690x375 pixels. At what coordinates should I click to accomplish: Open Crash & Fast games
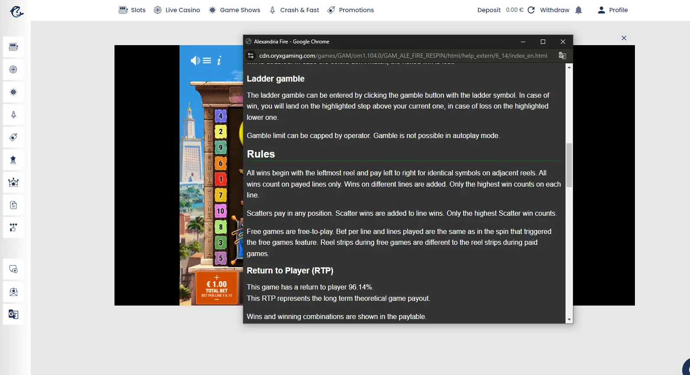click(294, 10)
